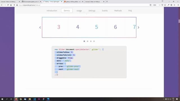Open the Firefox hamburger menu
180x101 pixels.
click(x=178, y=5)
